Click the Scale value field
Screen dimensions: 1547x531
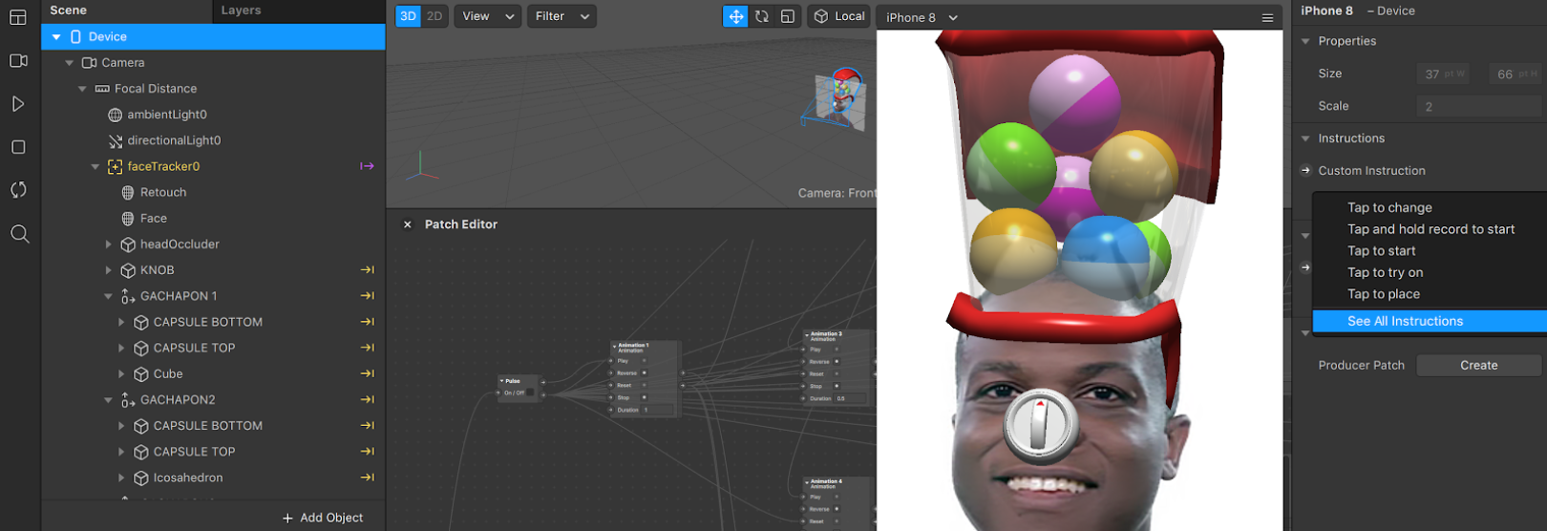click(x=1479, y=106)
